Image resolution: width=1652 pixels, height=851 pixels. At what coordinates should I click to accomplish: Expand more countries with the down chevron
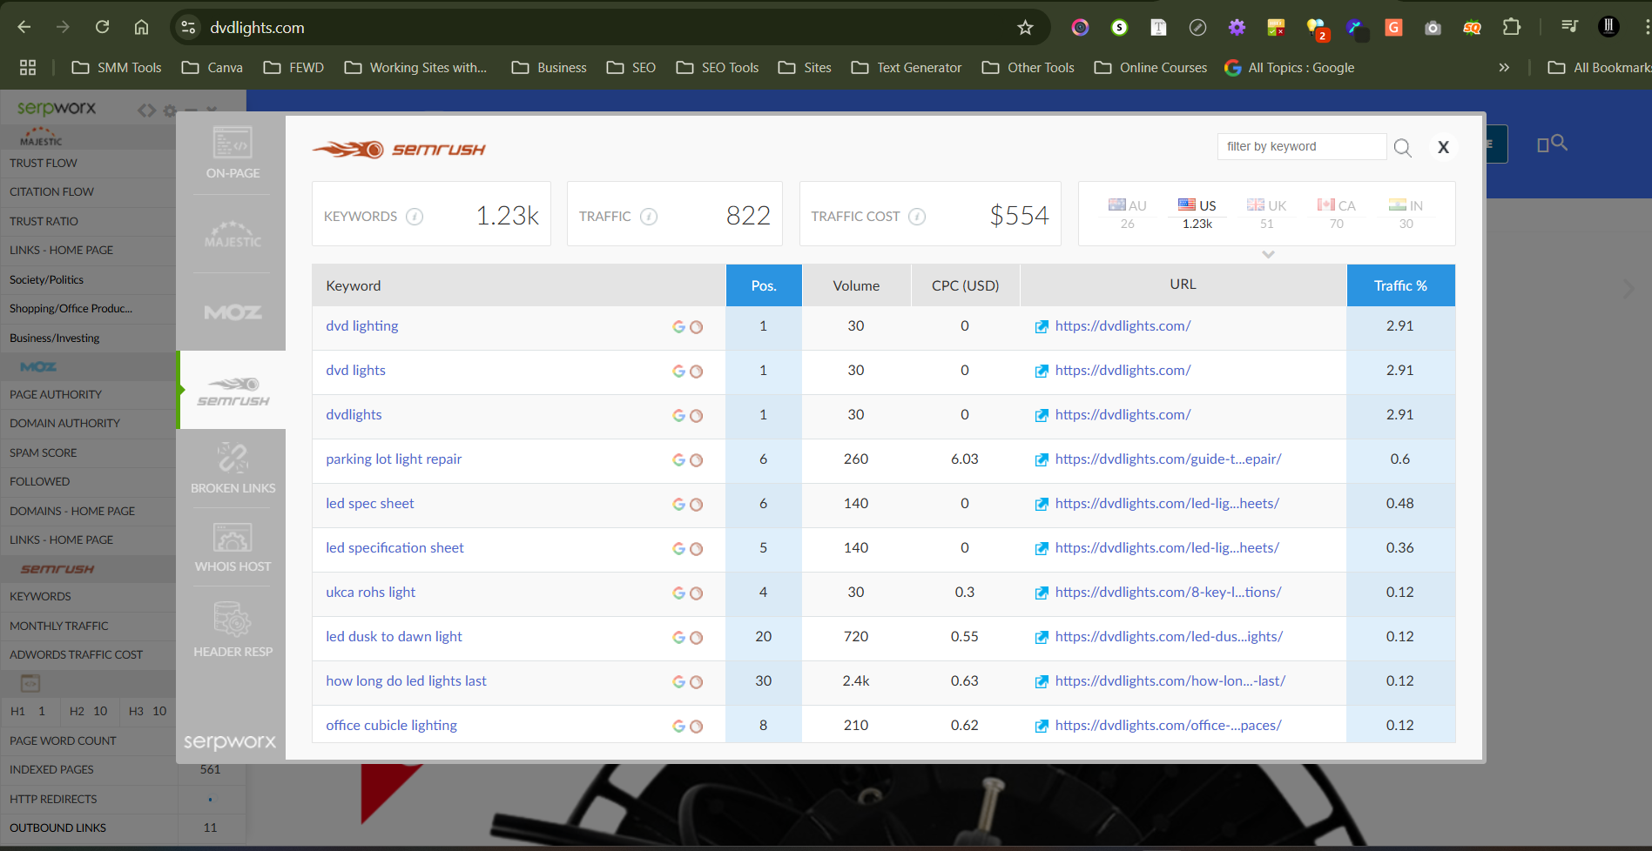1268,255
